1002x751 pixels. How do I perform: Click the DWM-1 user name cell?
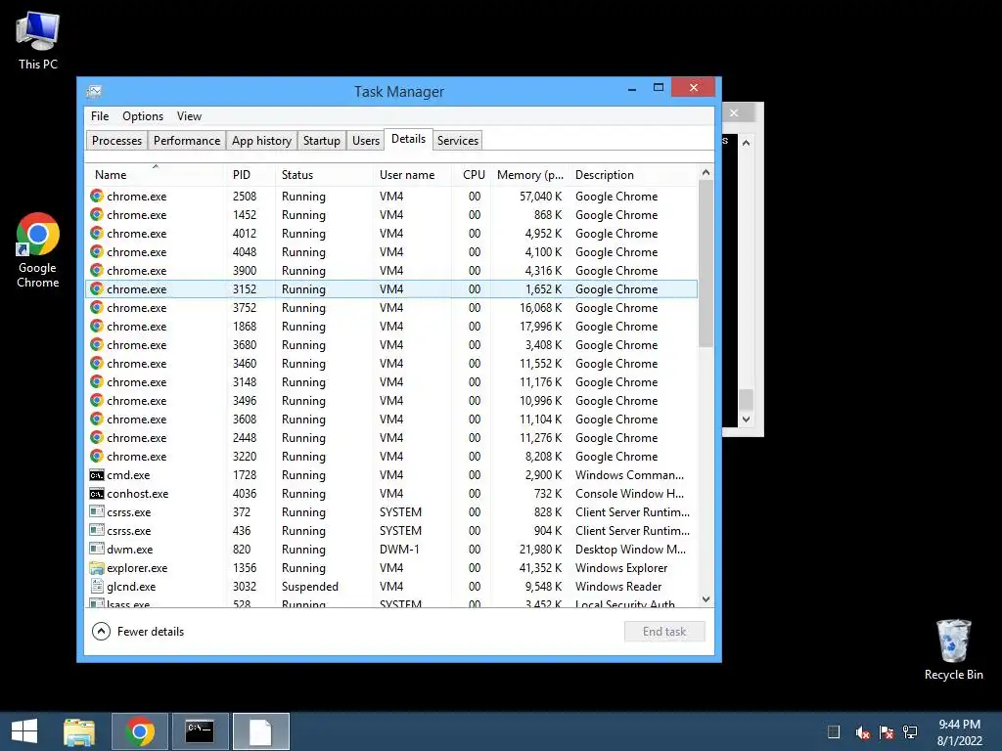click(x=399, y=550)
